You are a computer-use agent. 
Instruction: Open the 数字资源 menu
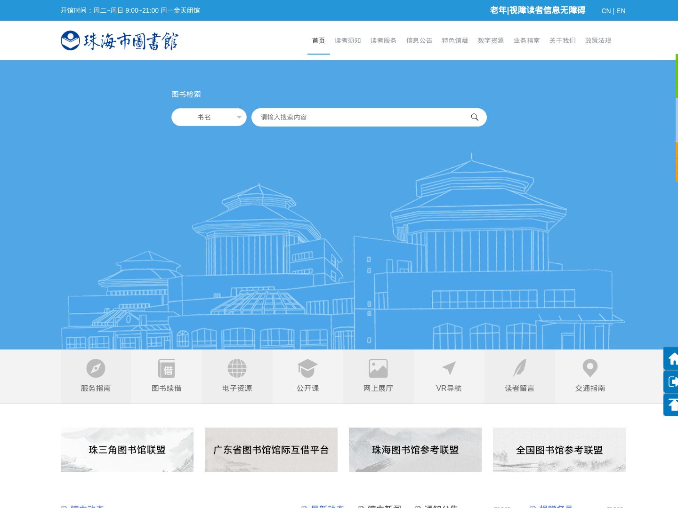[x=491, y=40]
